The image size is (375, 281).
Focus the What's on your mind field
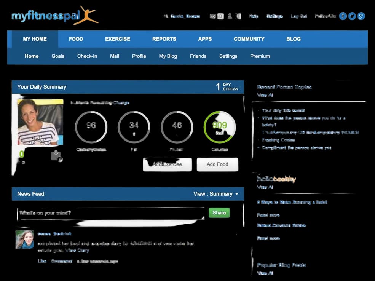click(x=110, y=213)
